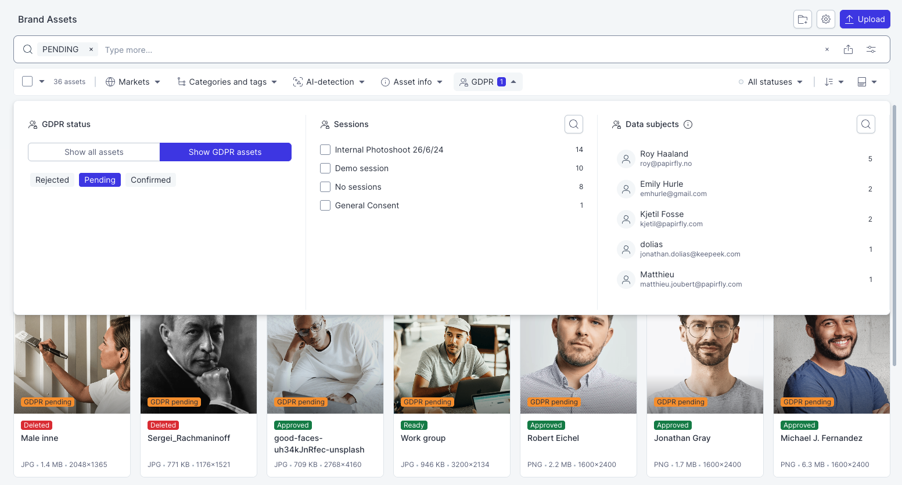
Task: Select data subject Emily Hurle
Action: tap(745, 189)
